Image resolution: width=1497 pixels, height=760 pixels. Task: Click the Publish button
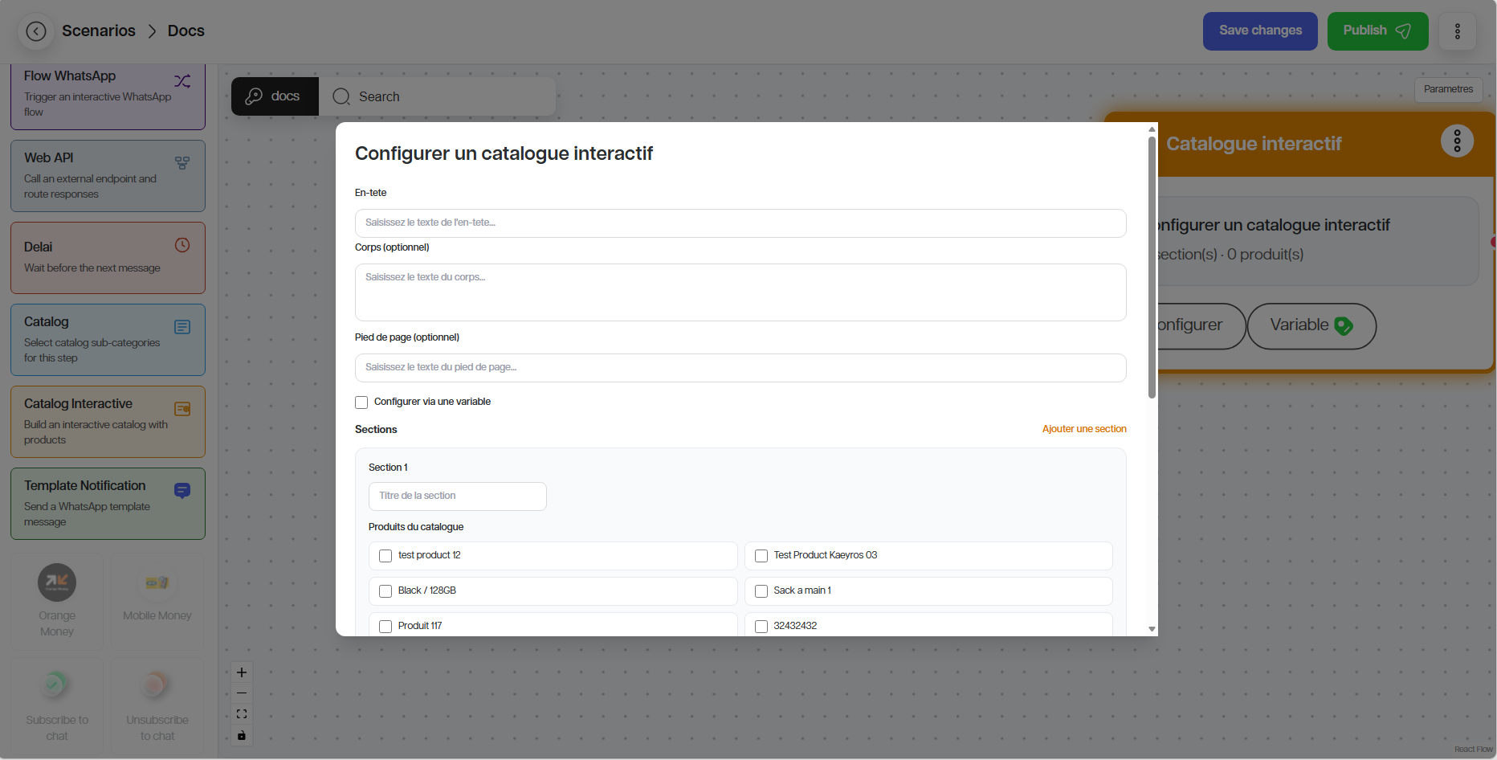(1377, 31)
